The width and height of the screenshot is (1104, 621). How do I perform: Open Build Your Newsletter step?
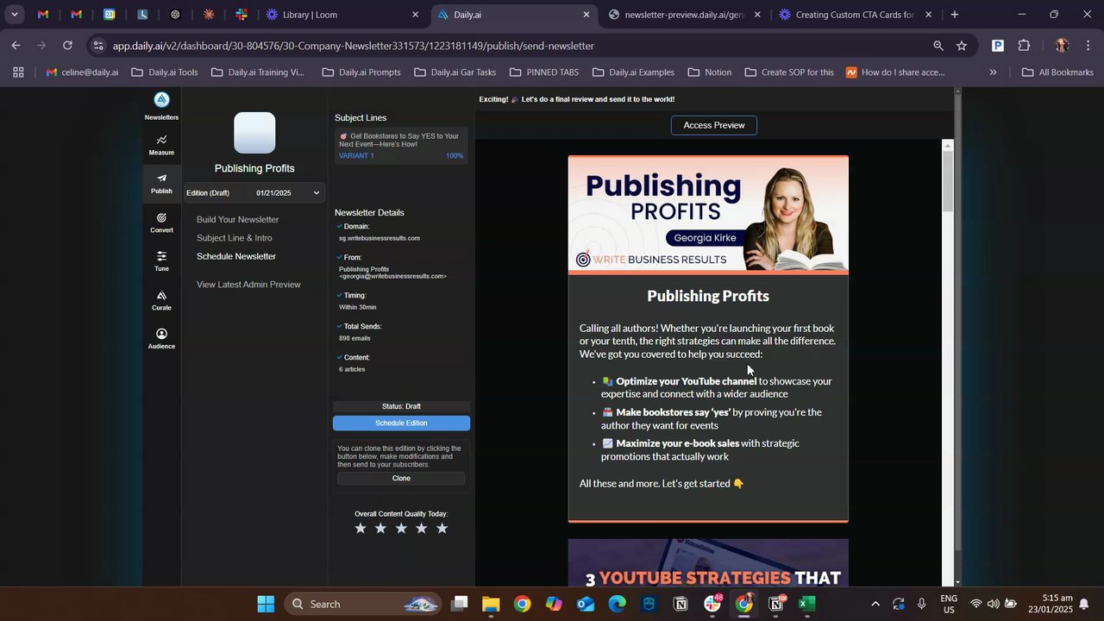pos(238,220)
